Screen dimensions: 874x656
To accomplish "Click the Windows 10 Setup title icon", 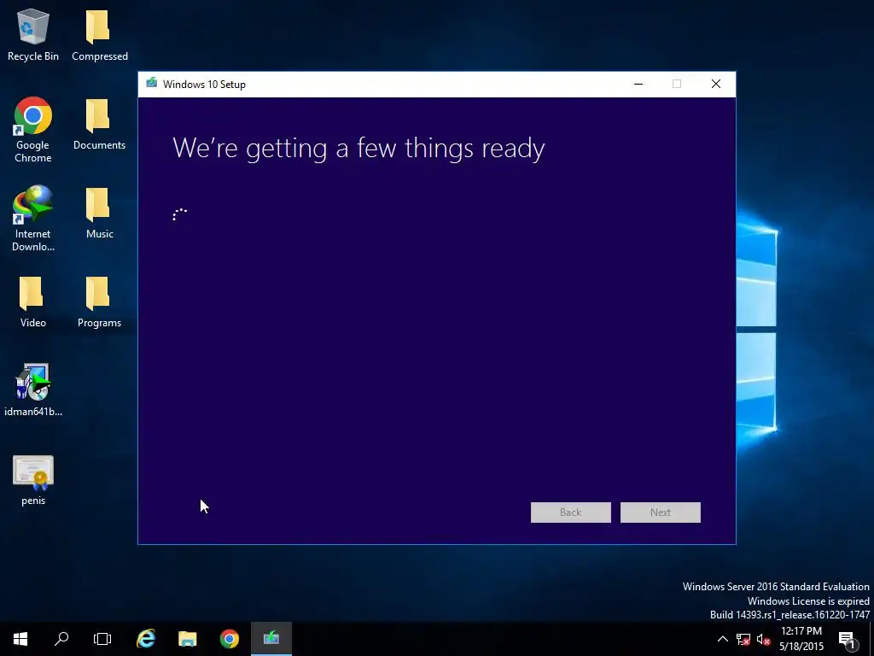I will point(152,84).
